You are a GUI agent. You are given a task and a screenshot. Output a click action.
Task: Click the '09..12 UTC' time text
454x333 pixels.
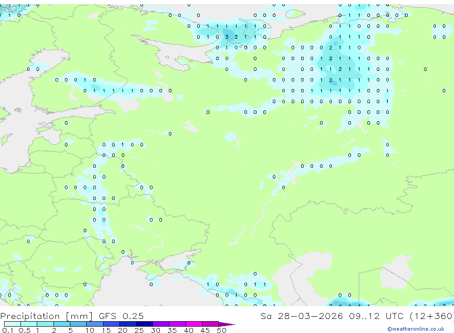coord(376,316)
